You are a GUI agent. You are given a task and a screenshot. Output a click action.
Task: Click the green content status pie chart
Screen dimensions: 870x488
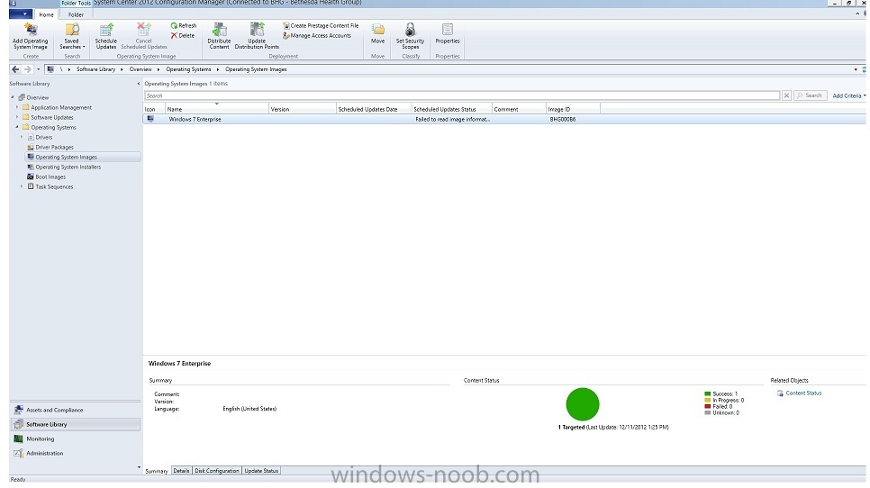pyautogui.click(x=582, y=404)
